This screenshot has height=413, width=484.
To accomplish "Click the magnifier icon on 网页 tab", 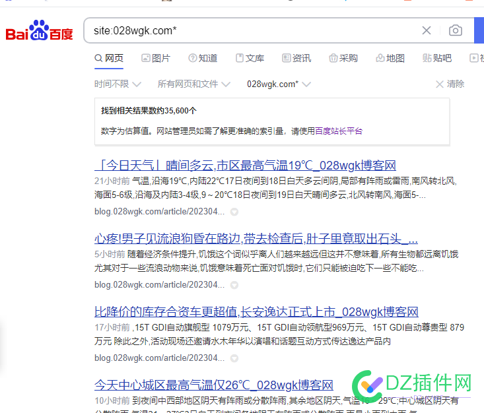I will click(98, 58).
